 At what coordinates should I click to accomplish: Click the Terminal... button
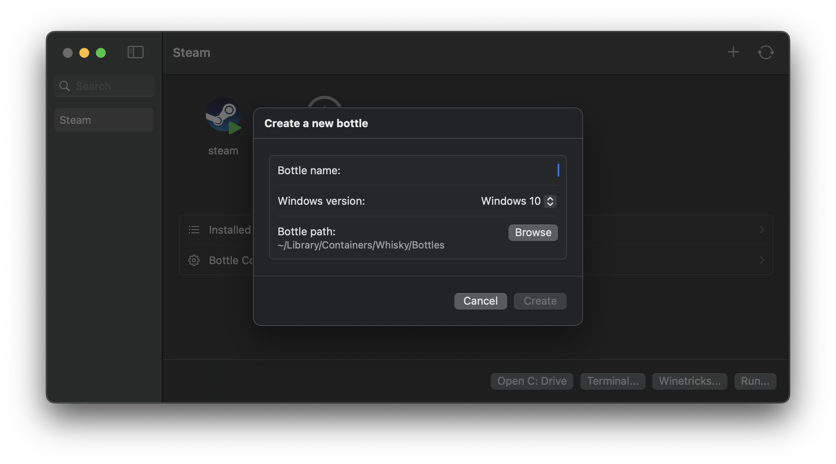tap(613, 381)
